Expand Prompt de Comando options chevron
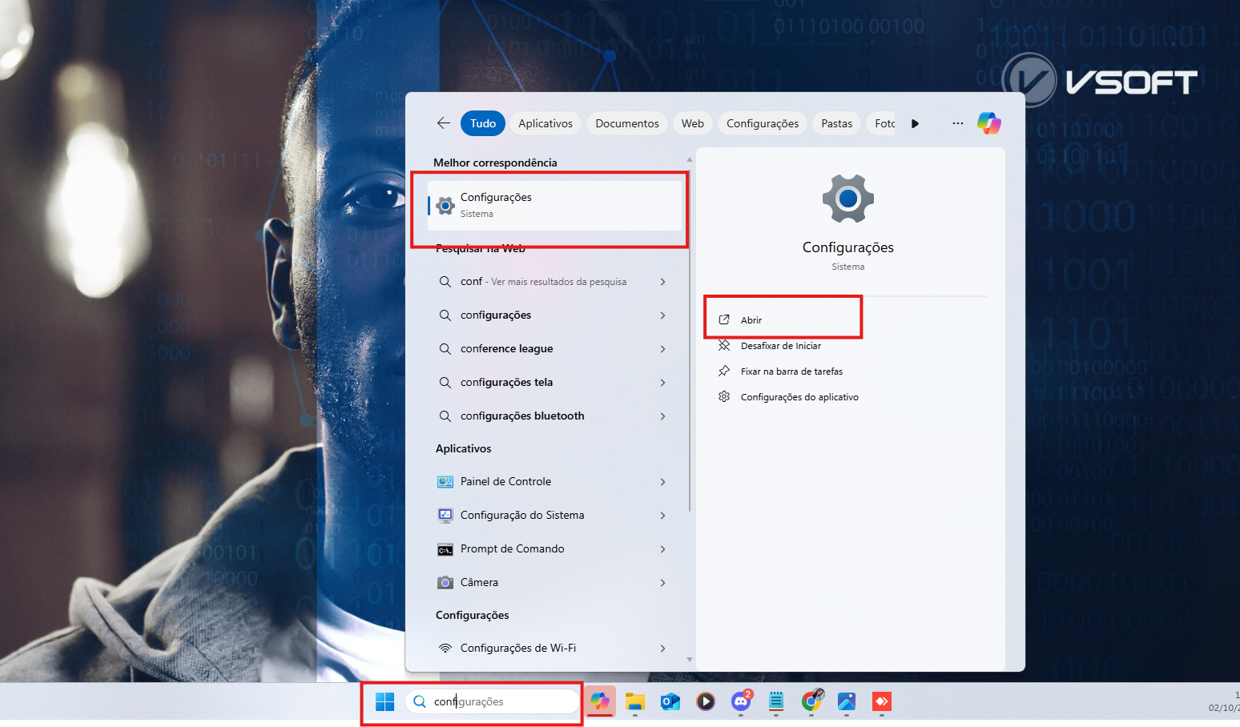This screenshot has width=1240, height=727. pos(662,549)
